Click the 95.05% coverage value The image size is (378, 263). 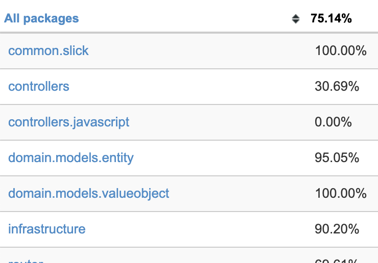pos(337,158)
